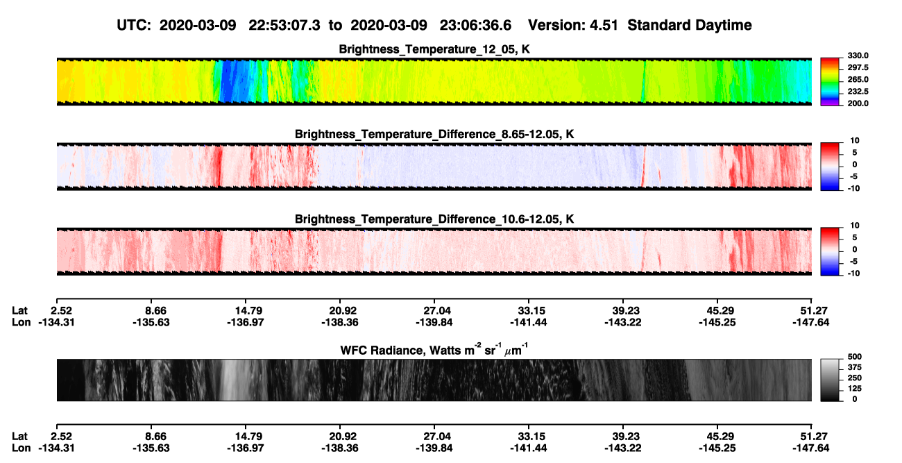This screenshot has width=902, height=463.
Task: Click longitude -136.97 on the bottom axis
Action: pyautogui.click(x=245, y=448)
